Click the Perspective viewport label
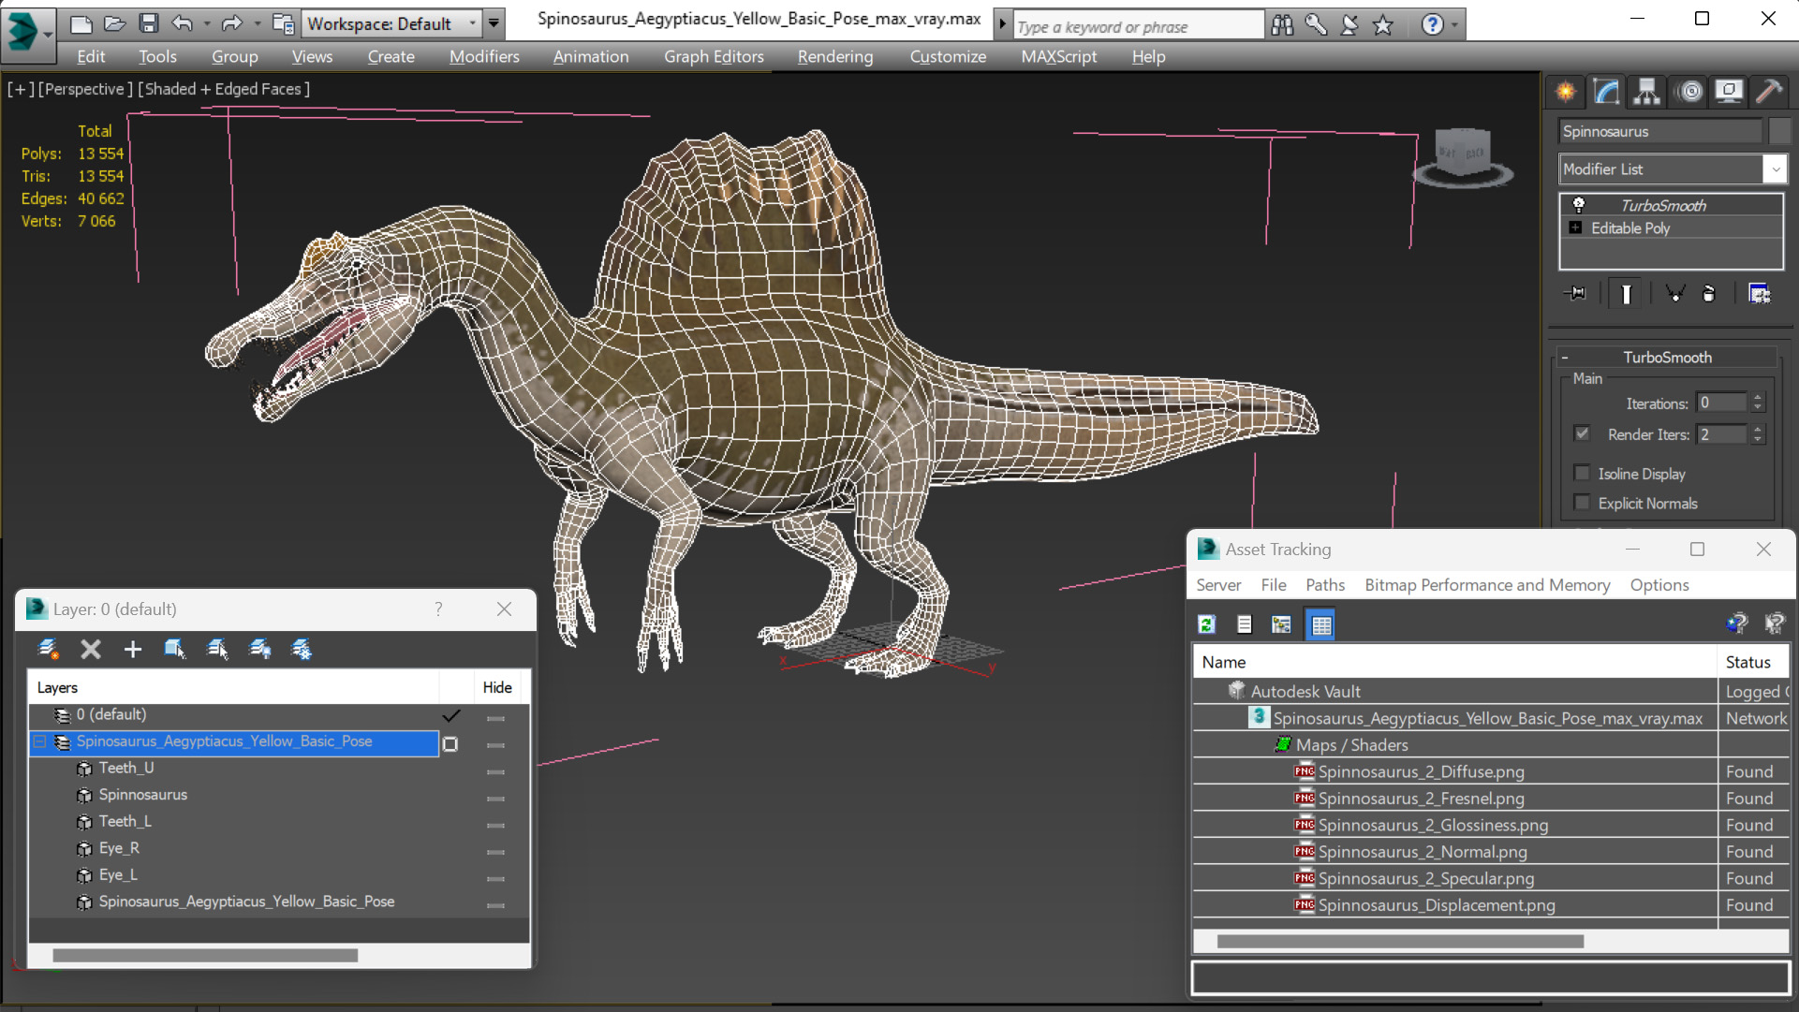The height and width of the screenshot is (1012, 1799). pos(83,89)
